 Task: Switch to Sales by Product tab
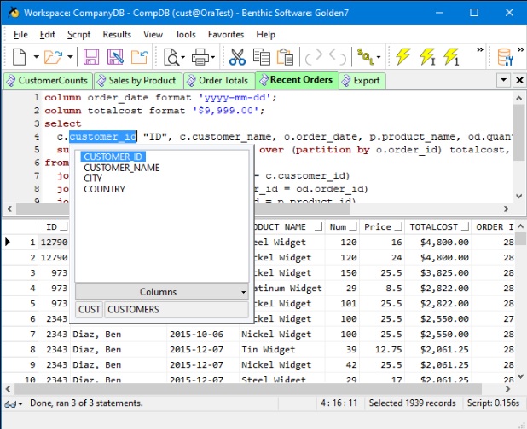pyautogui.click(x=138, y=81)
